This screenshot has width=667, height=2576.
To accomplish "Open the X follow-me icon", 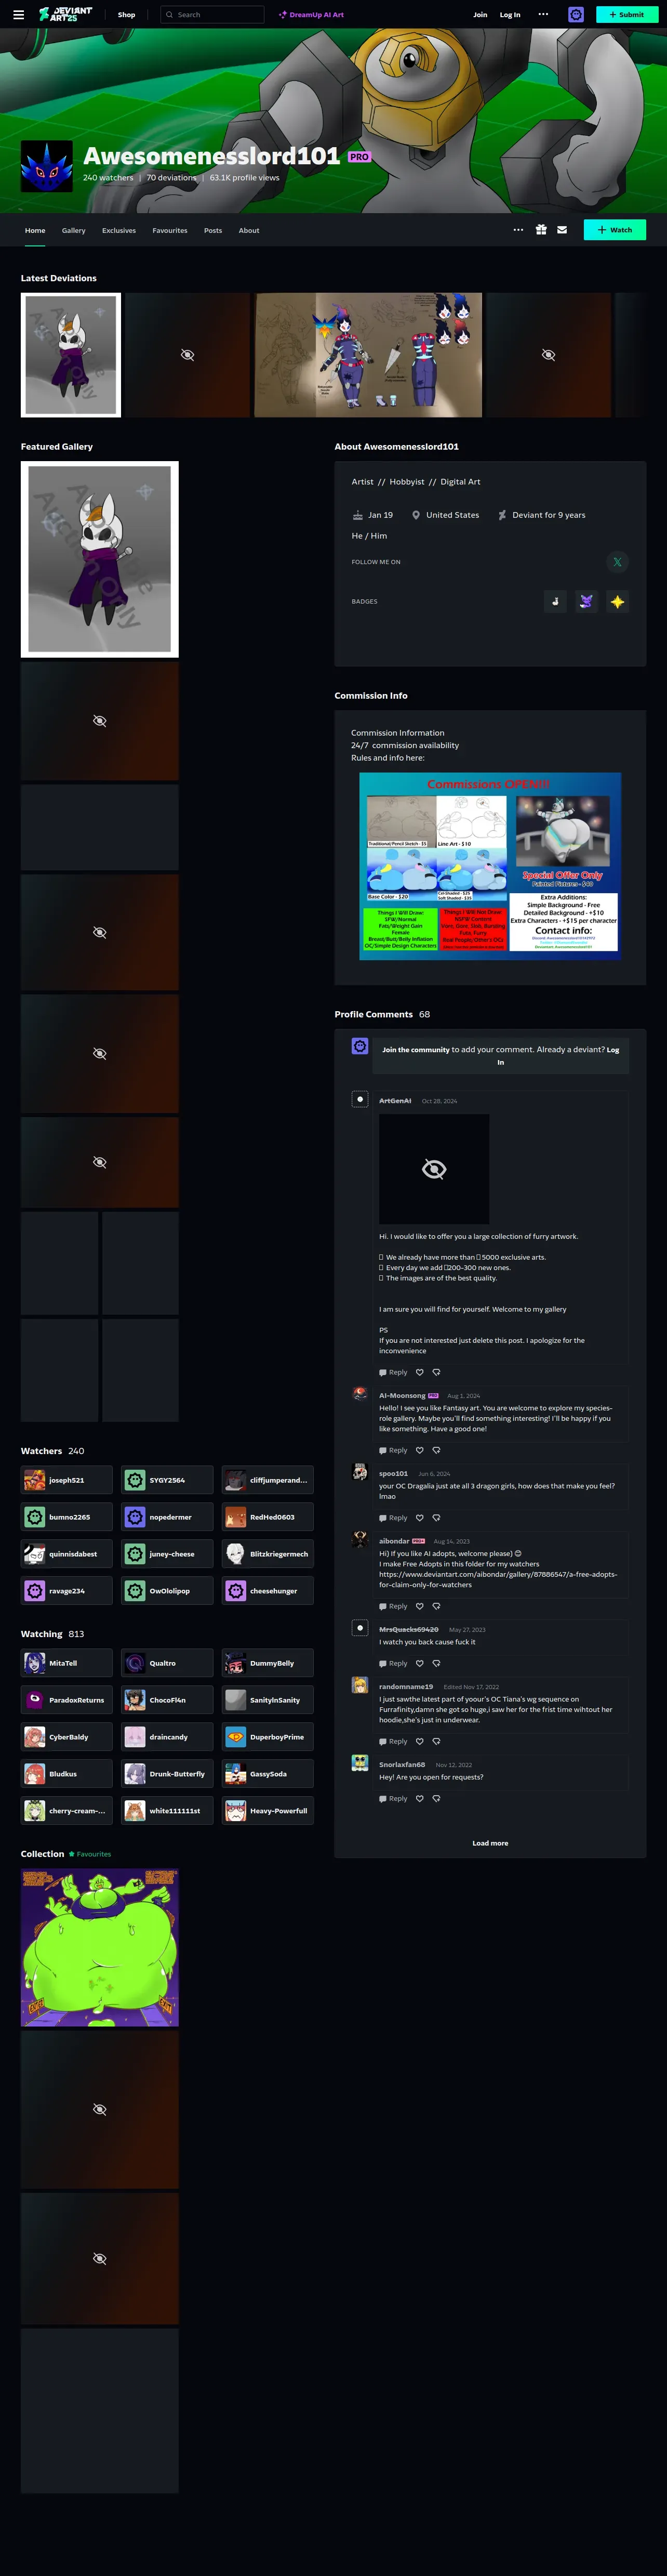I will click(x=617, y=562).
